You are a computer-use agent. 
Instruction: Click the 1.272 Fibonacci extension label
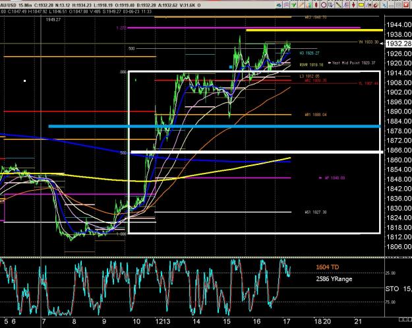coord(121,28)
